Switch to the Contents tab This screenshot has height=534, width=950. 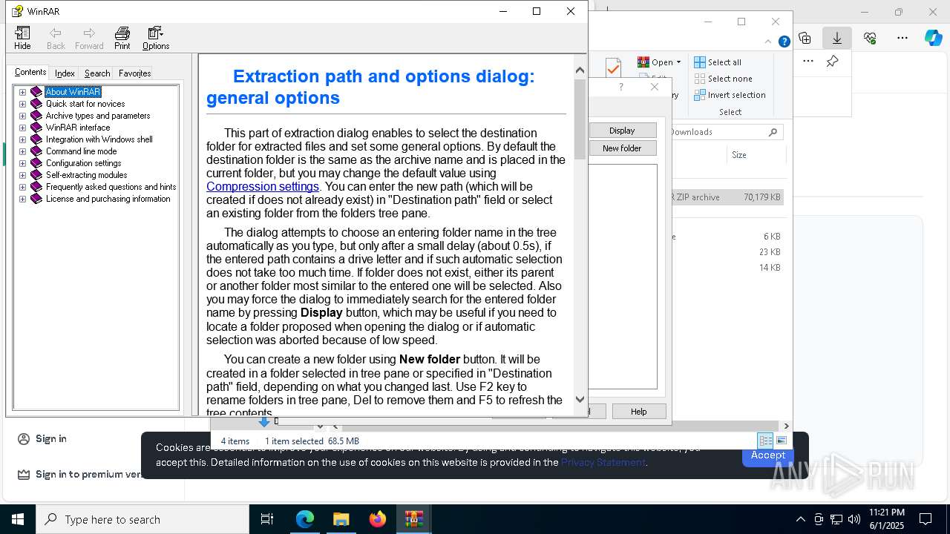pos(30,72)
